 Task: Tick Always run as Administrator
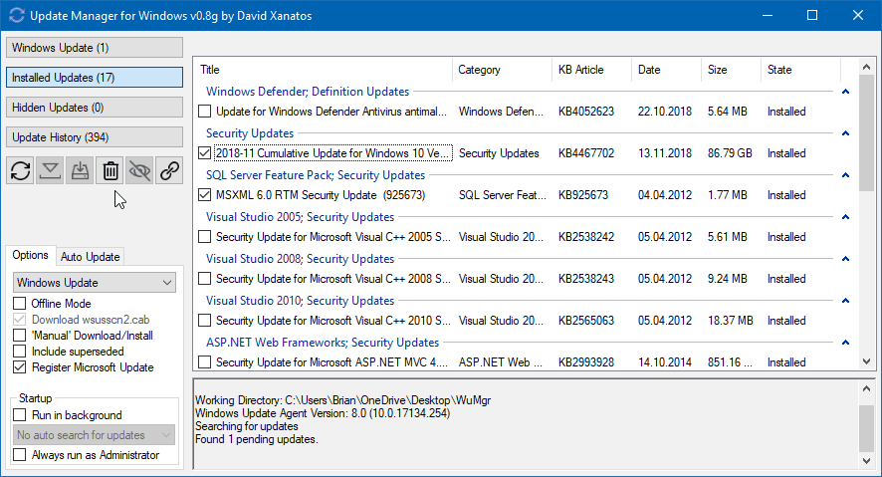pos(20,454)
